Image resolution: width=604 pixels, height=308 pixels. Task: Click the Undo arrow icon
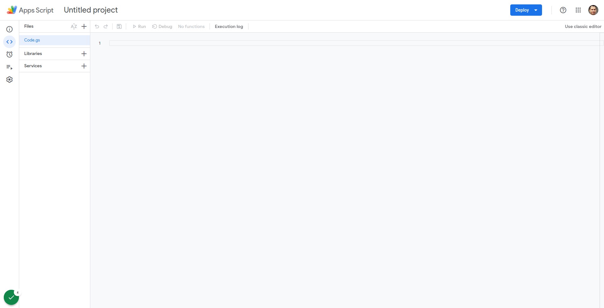click(x=97, y=26)
